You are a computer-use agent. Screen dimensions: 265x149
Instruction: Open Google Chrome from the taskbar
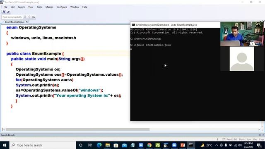(149, 145)
